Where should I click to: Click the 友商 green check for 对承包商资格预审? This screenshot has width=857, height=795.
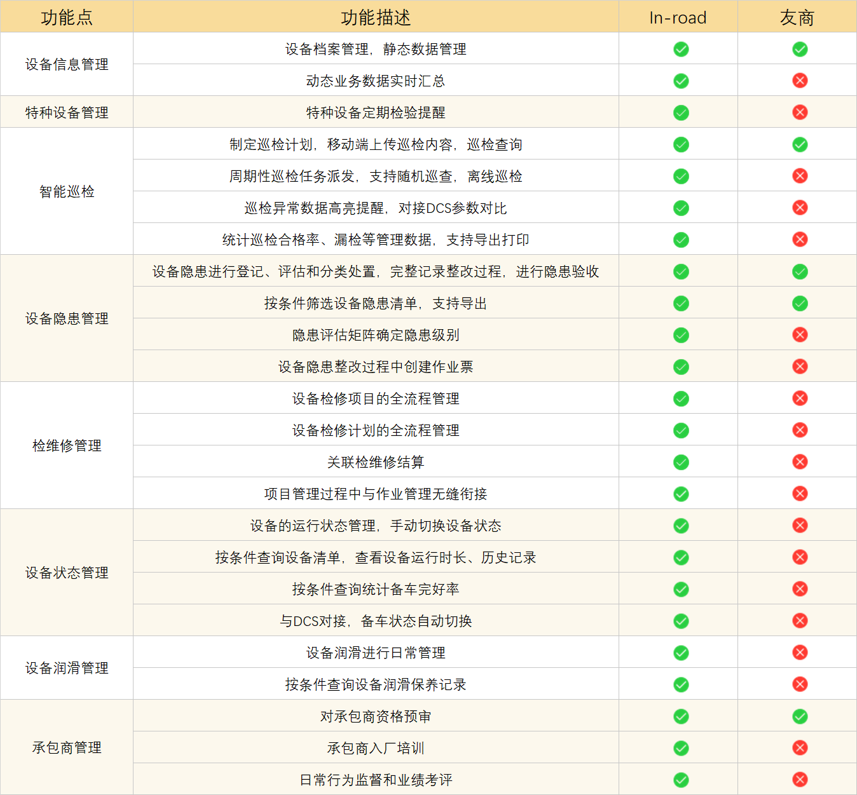tap(800, 716)
